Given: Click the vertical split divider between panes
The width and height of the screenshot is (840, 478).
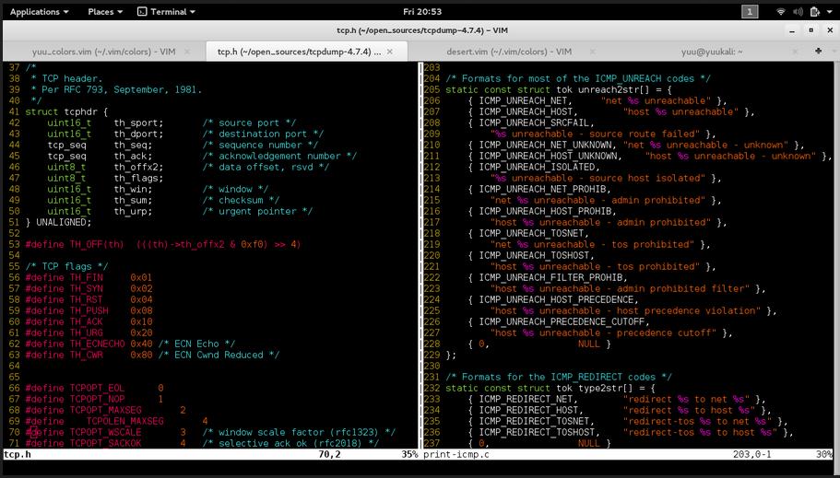Looking at the screenshot, I should coord(420,255).
